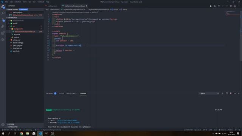This screenshot has height=136, width=242.
Task: Open the View menu
Action: click(25, 2)
